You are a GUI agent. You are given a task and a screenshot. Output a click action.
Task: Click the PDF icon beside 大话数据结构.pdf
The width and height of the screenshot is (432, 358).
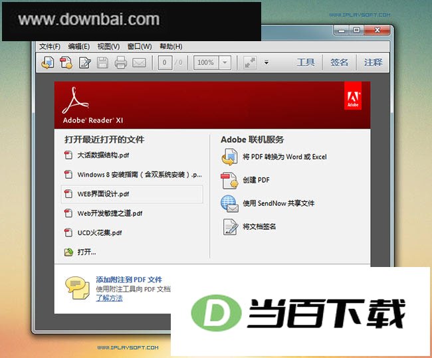coord(68,155)
